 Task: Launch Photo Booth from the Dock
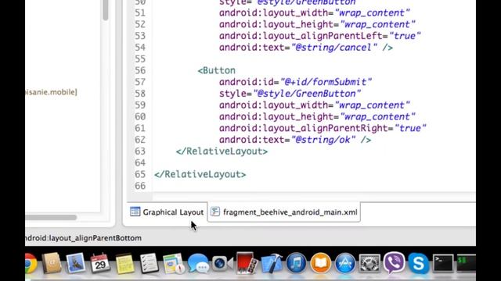(247, 263)
